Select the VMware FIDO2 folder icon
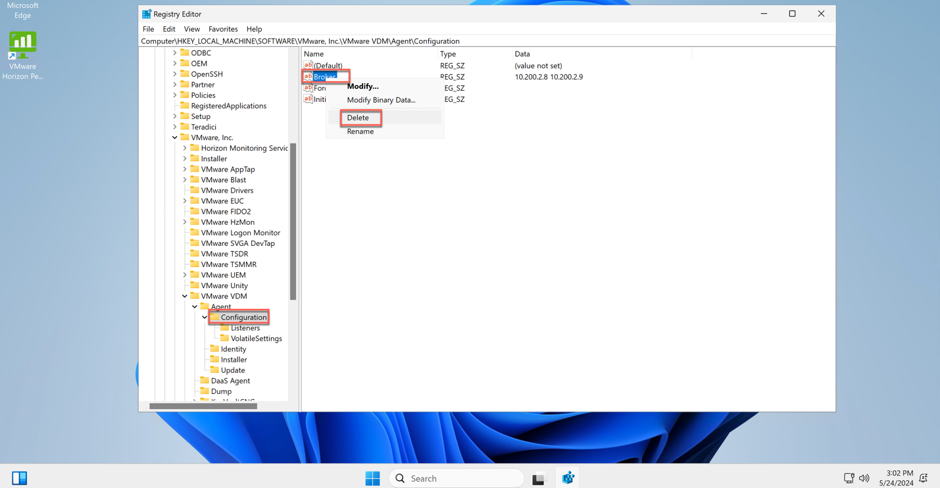The width and height of the screenshot is (940, 488). pos(195,211)
